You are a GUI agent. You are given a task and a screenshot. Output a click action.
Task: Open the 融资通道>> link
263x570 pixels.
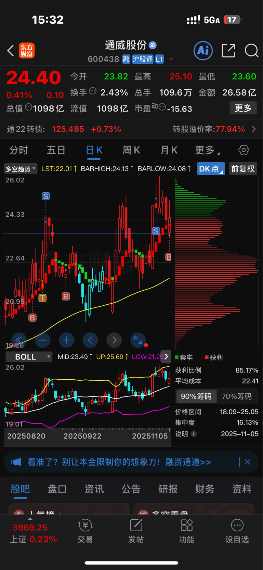[x=188, y=462]
